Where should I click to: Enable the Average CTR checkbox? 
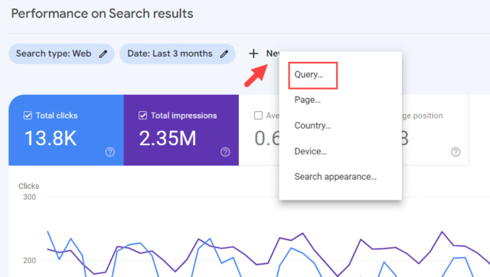259,116
